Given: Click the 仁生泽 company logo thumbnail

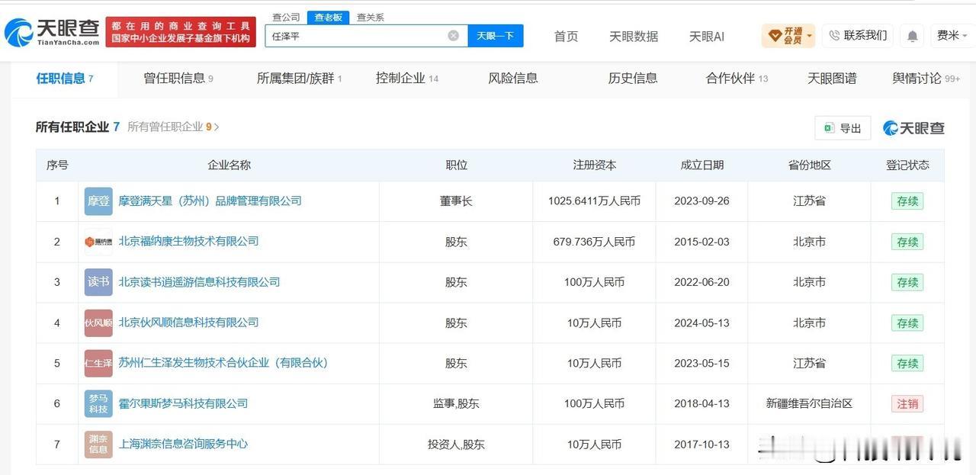Looking at the screenshot, I should point(98,363).
